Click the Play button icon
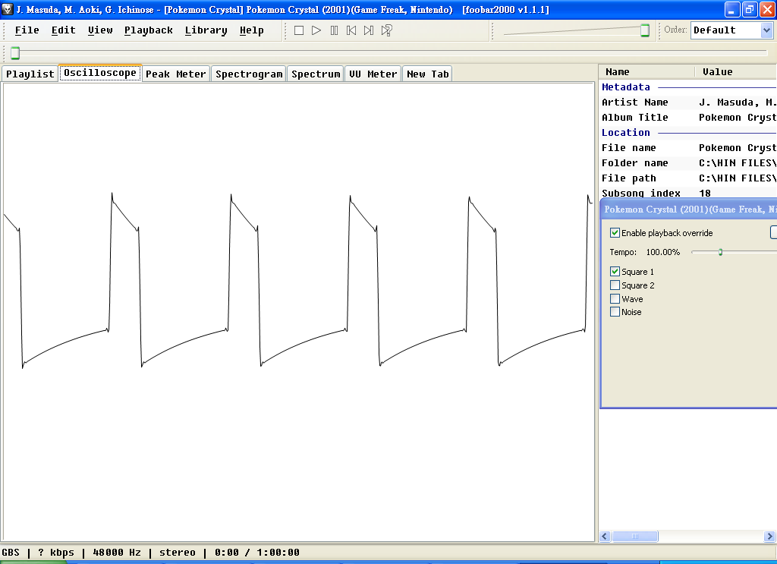Viewport: 777px width, 564px height. [316, 30]
